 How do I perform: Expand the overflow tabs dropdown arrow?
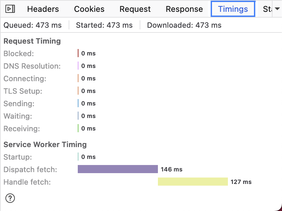click(x=277, y=9)
